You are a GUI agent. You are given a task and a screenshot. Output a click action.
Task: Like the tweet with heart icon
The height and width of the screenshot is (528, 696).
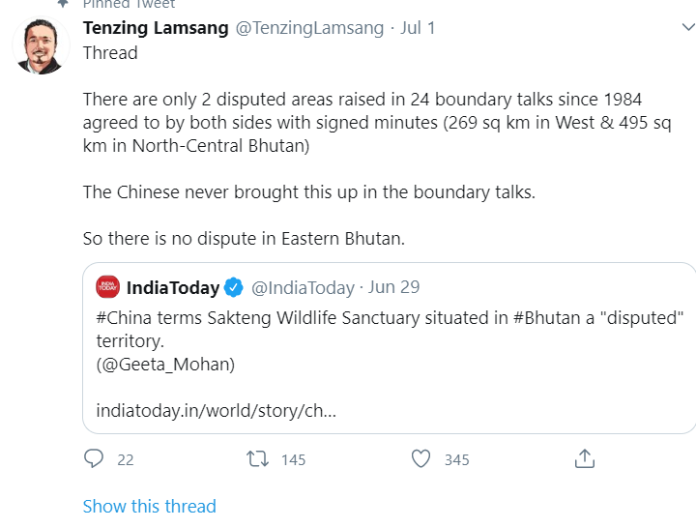click(420, 458)
